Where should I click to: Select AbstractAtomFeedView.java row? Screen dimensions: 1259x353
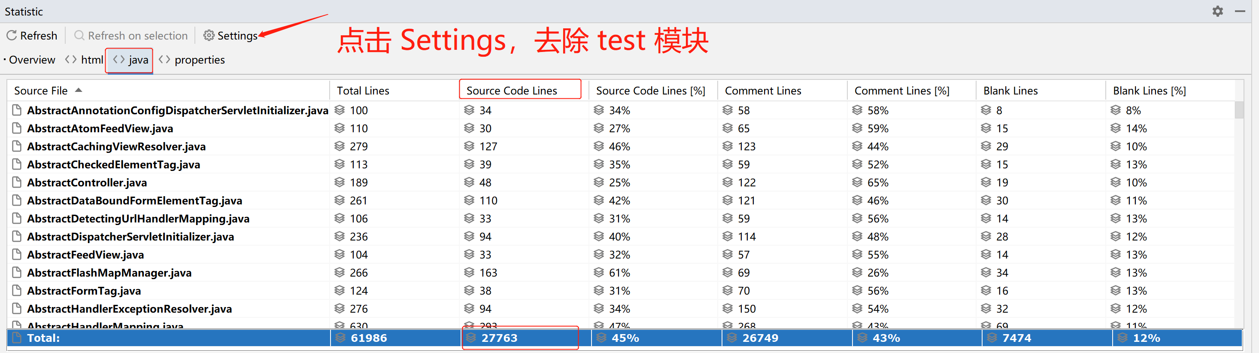(x=621, y=128)
